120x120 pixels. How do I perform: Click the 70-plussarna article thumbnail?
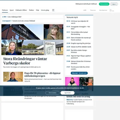click(x=13, y=77)
